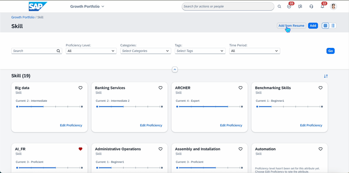
Task: Click Assembly and Installation proficiency slider
Action: pos(209,168)
